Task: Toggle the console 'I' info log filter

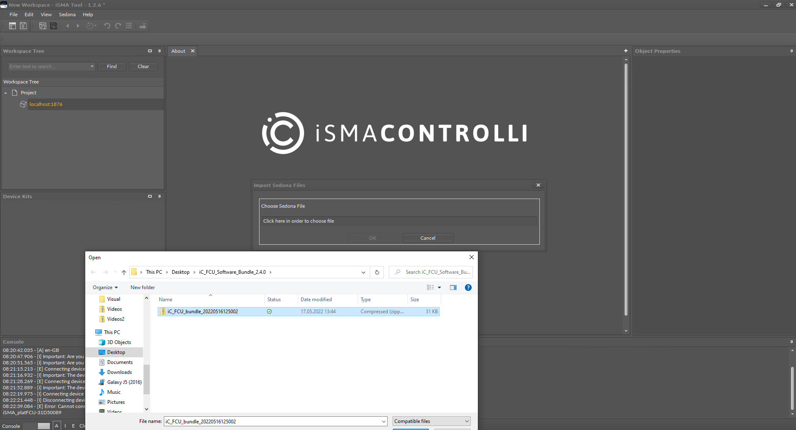Action: click(x=65, y=426)
